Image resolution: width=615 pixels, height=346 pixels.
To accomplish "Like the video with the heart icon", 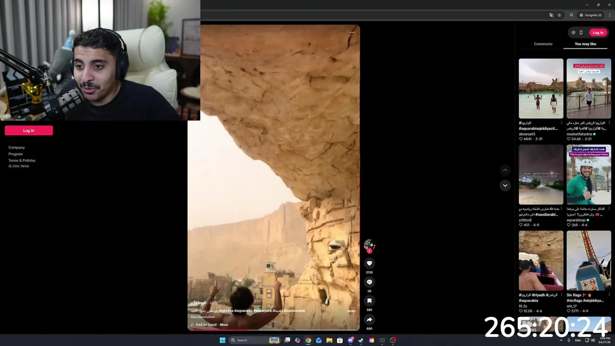I will [x=369, y=263].
